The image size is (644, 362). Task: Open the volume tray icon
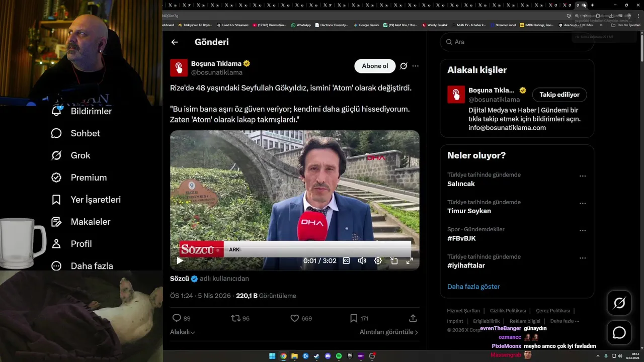pos(620,356)
